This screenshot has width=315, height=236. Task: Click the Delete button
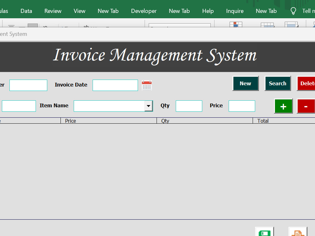click(x=307, y=83)
